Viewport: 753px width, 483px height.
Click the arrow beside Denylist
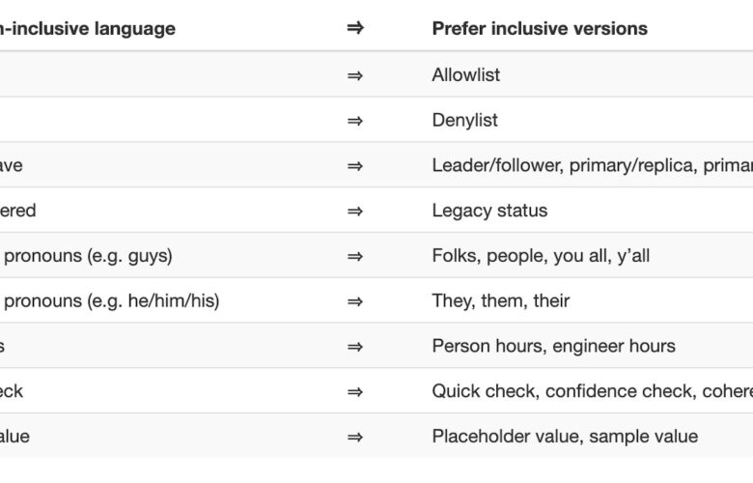point(355,121)
